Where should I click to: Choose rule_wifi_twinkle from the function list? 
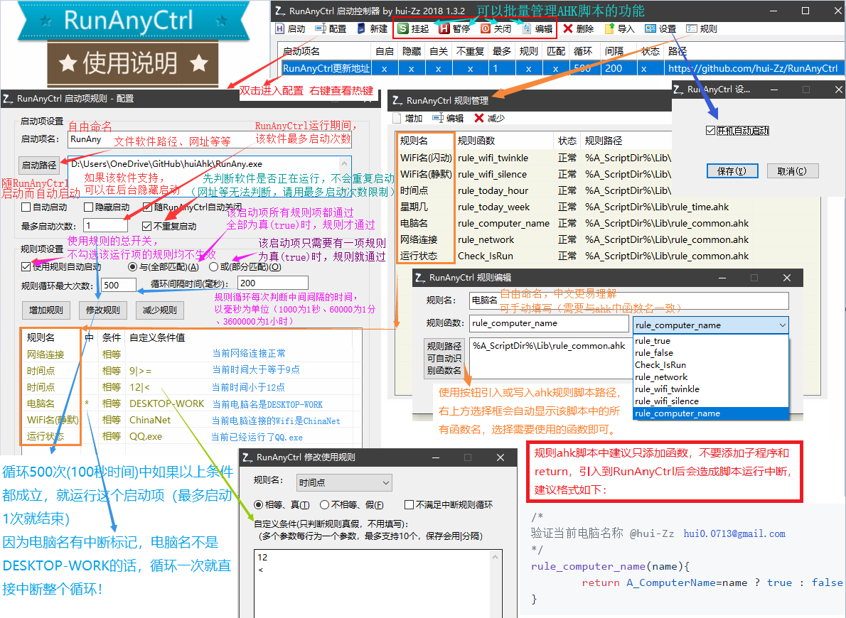[711, 389]
